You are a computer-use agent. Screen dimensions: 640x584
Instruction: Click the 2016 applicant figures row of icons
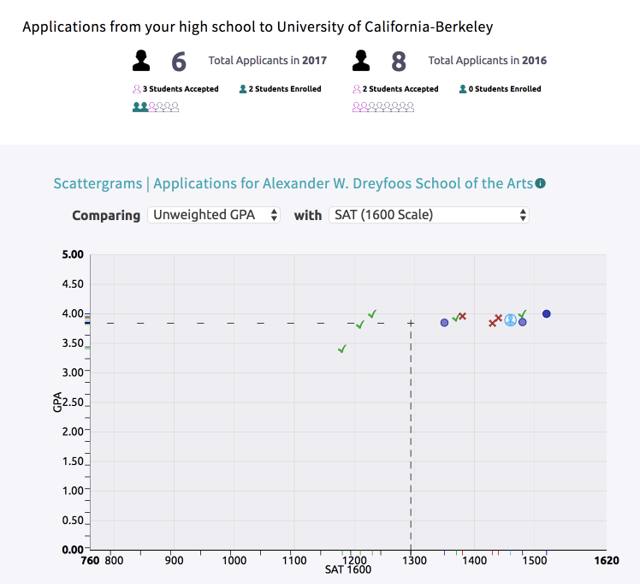click(x=383, y=107)
